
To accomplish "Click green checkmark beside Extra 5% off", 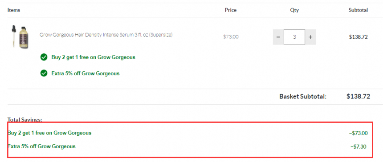I will pyautogui.click(x=44, y=73).
